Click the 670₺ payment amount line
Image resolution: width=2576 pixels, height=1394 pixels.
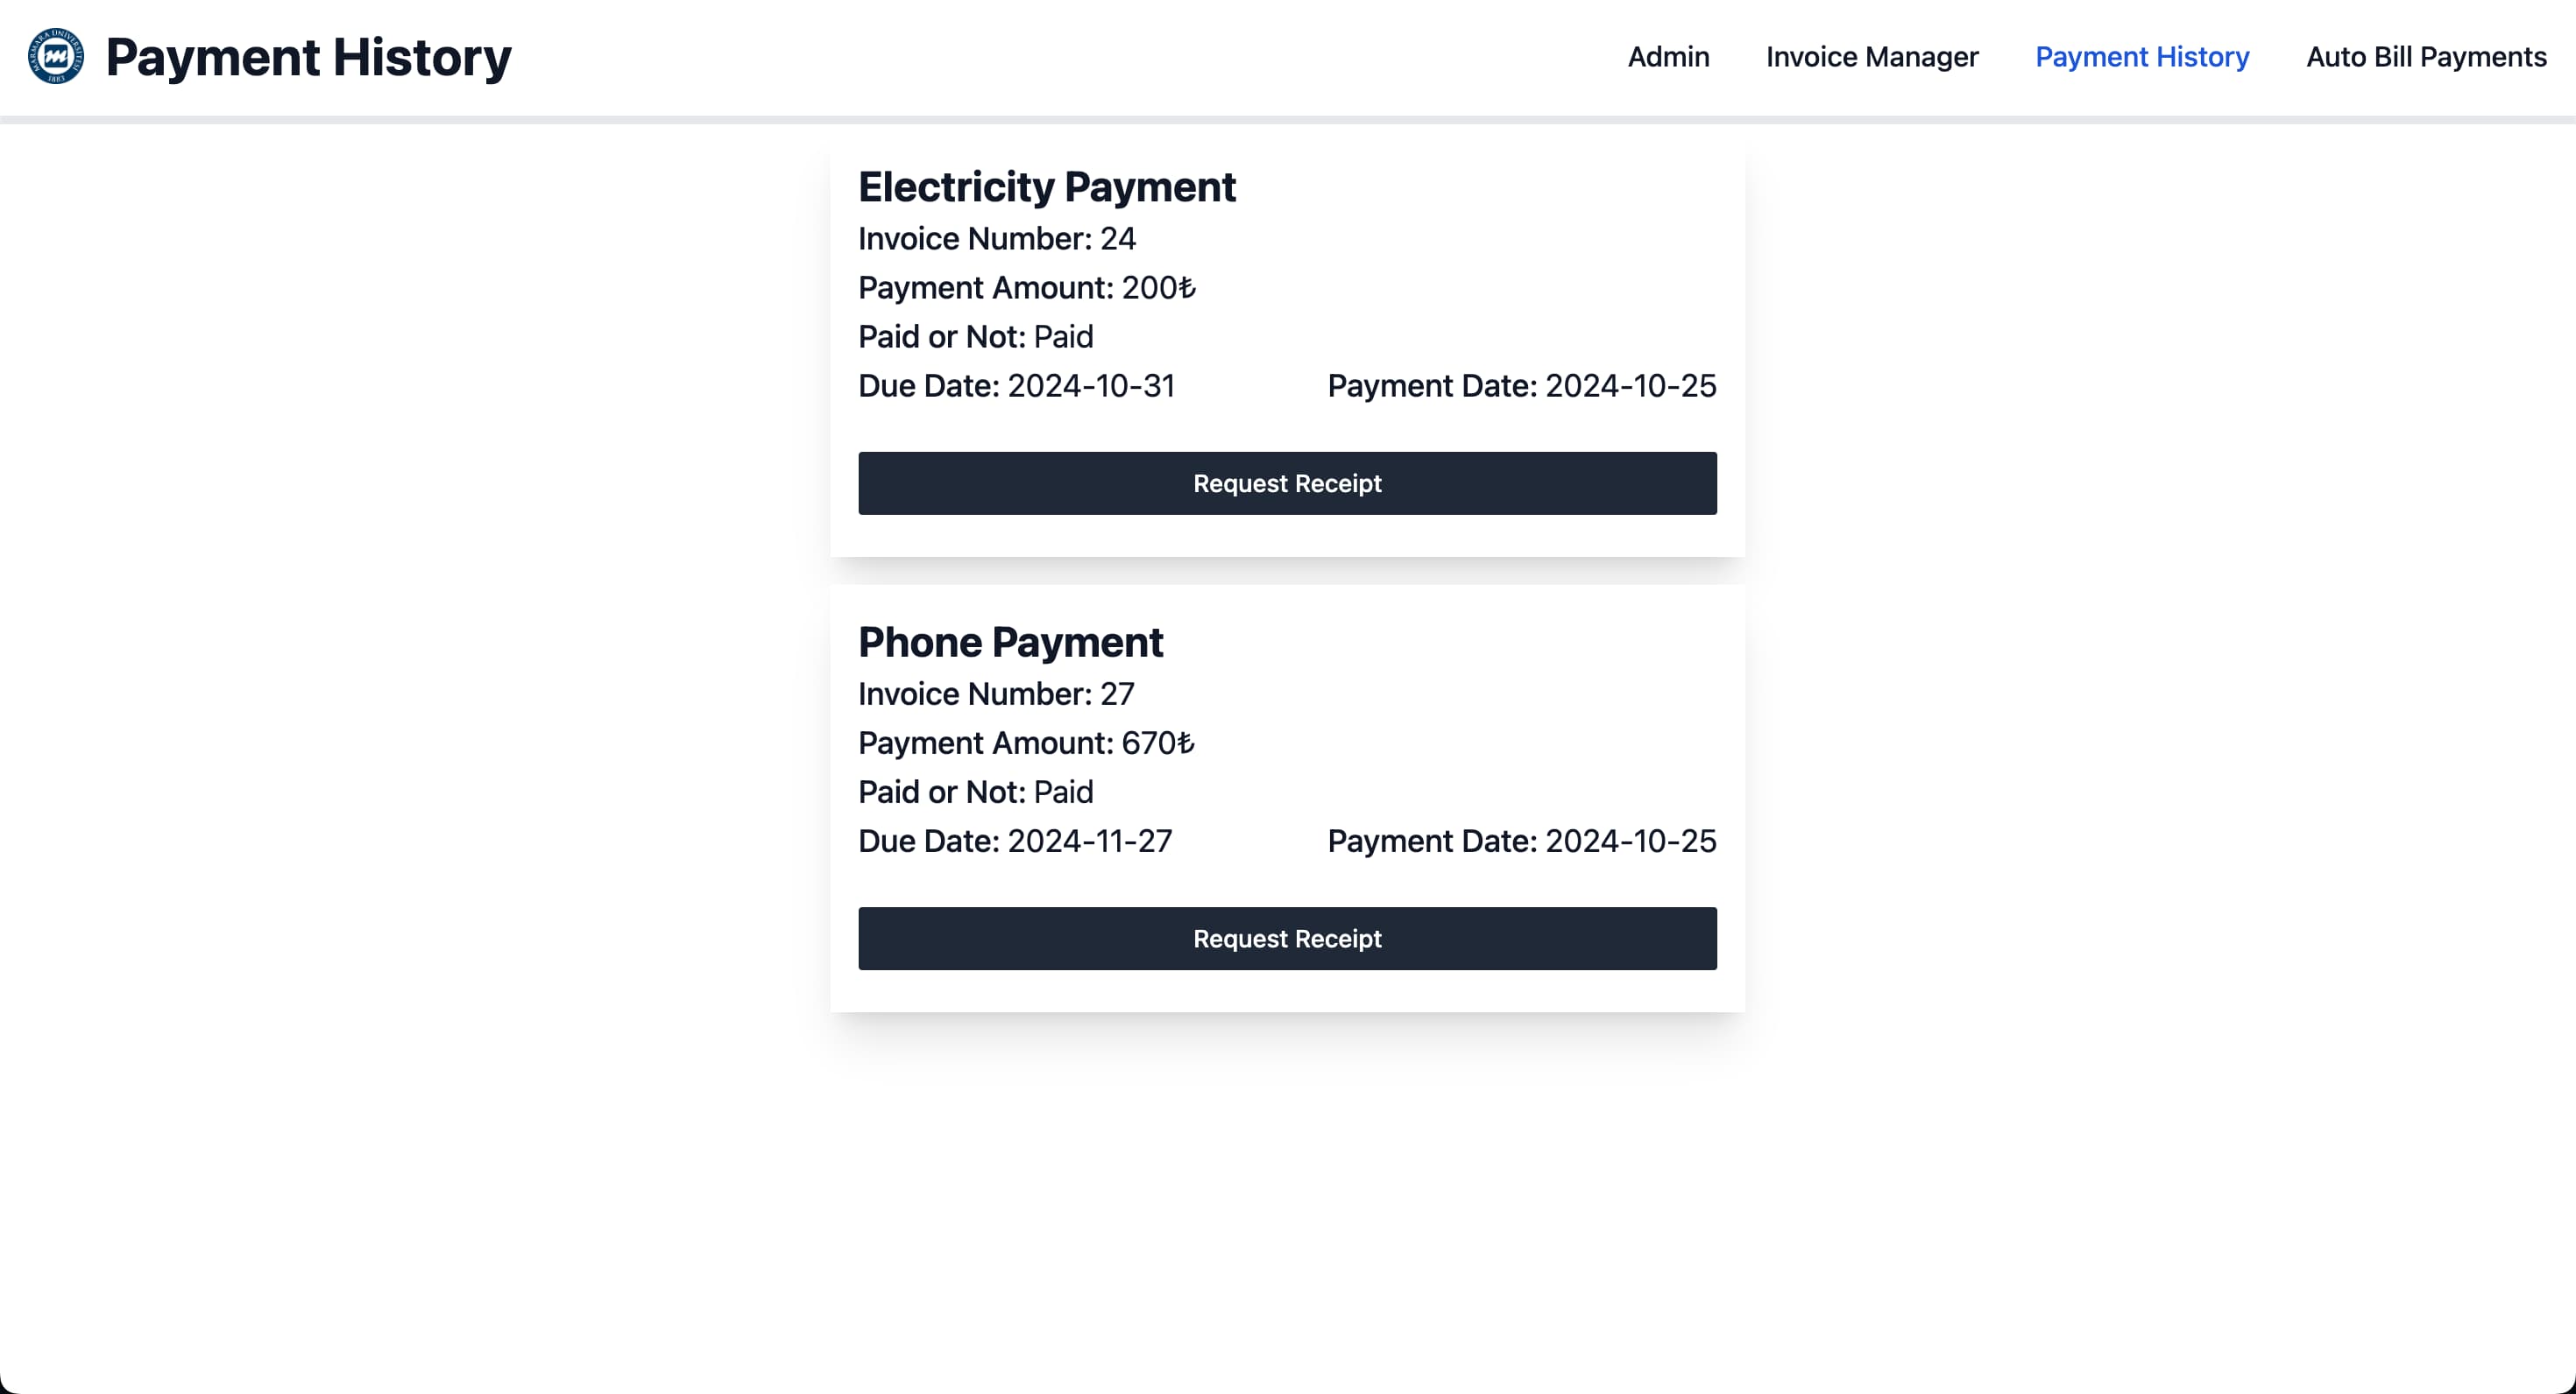[1026, 743]
